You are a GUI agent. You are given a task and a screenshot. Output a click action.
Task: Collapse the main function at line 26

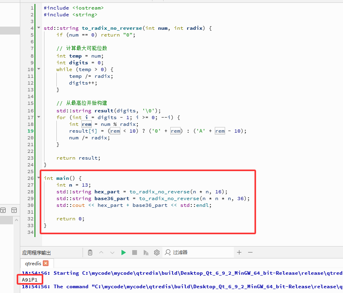(x=39, y=178)
